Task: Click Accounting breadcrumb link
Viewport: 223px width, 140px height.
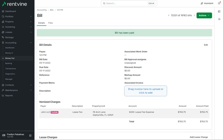Action: pos(42,10)
